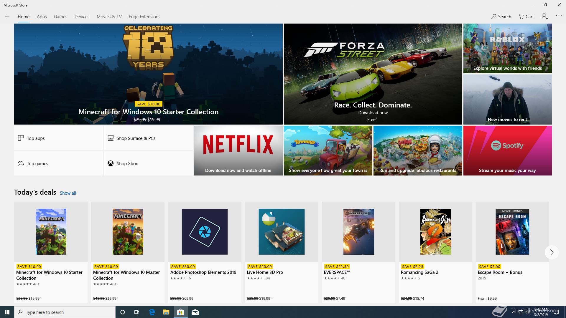Open the EVERSPACE deal cover

click(x=358, y=232)
